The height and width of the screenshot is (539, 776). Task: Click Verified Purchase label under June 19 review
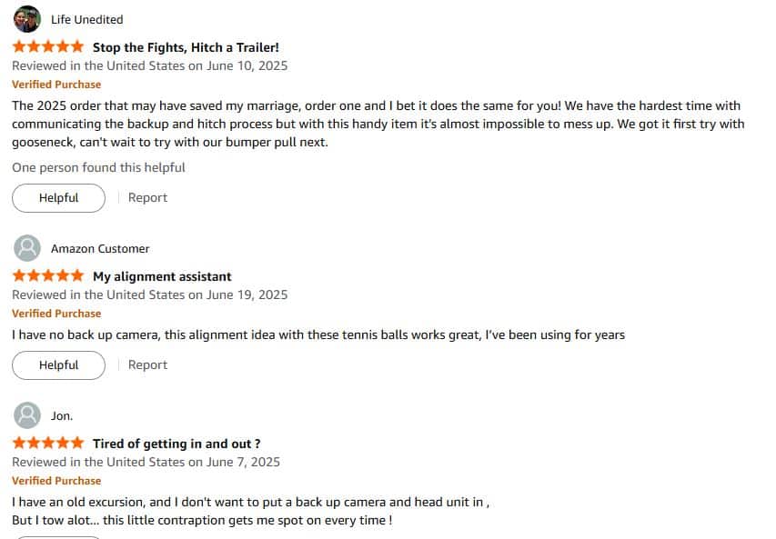click(56, 314)
